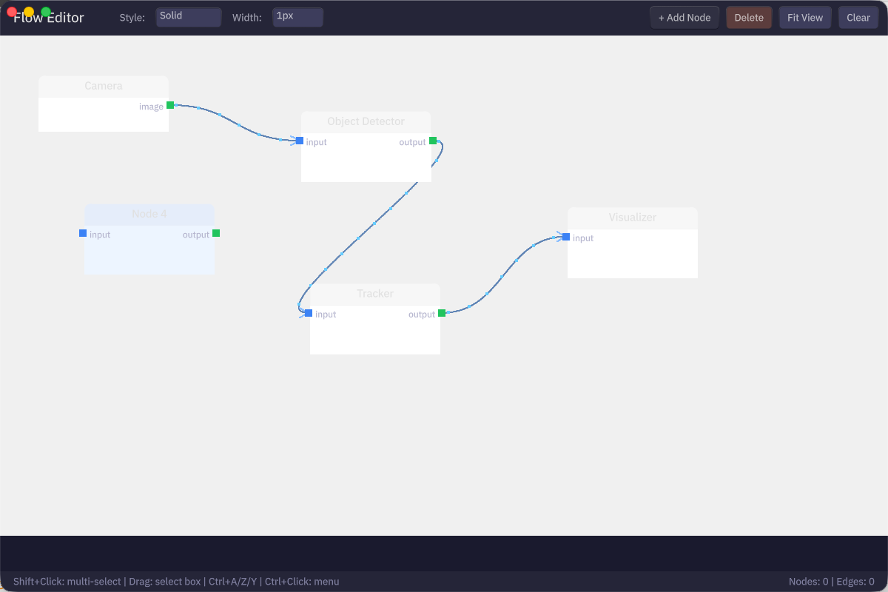Click Node 4's green output port
The image size is (888, 592).
pos(216,232)
